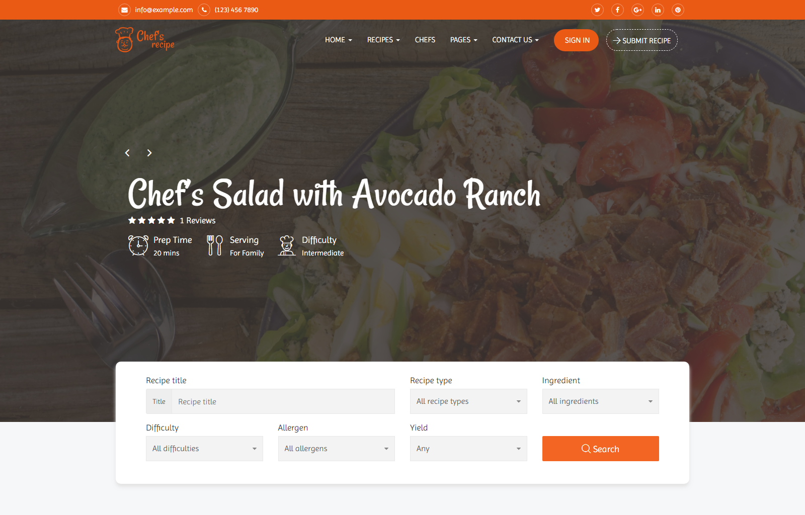Open the All allergens dropdown
This screenshot has width=805, height=515.
pyautogui.click(x=336, y=449)
